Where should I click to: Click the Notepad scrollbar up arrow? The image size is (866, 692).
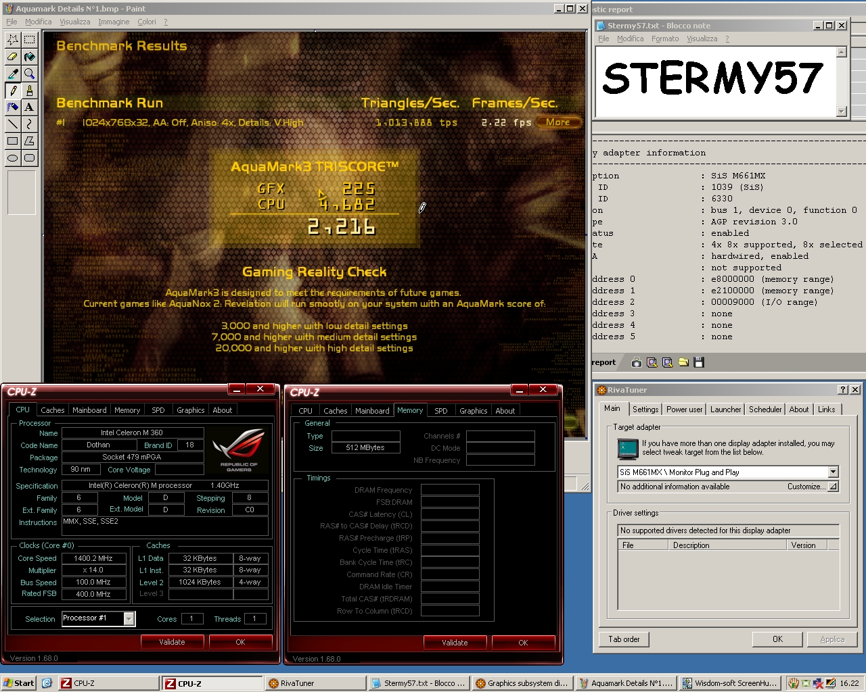[x=842, y=52]
